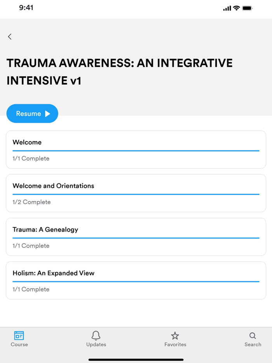Start a search with the magnifier icon

pos(253,336)
